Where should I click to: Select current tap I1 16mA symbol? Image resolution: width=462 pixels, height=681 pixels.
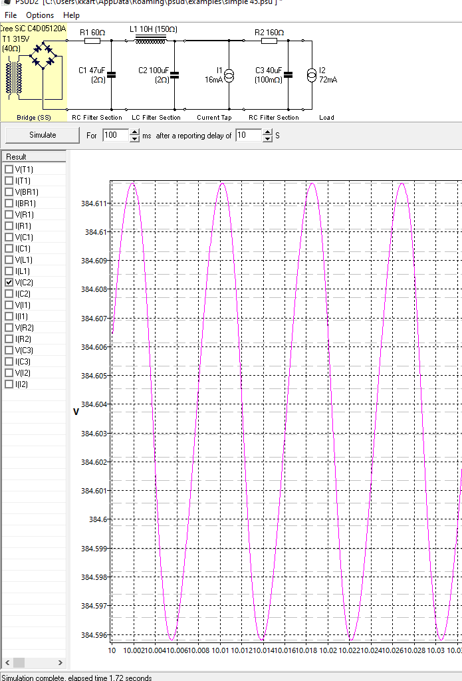(x=229, y=75)
